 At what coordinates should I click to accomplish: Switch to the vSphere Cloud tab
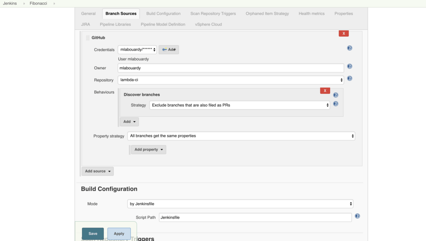pyautogui.click(x=208, y=24)
